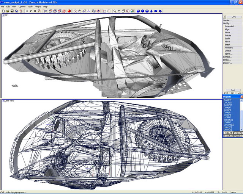Click the Objects list vertical scrollbar

(x=241, y=114)
